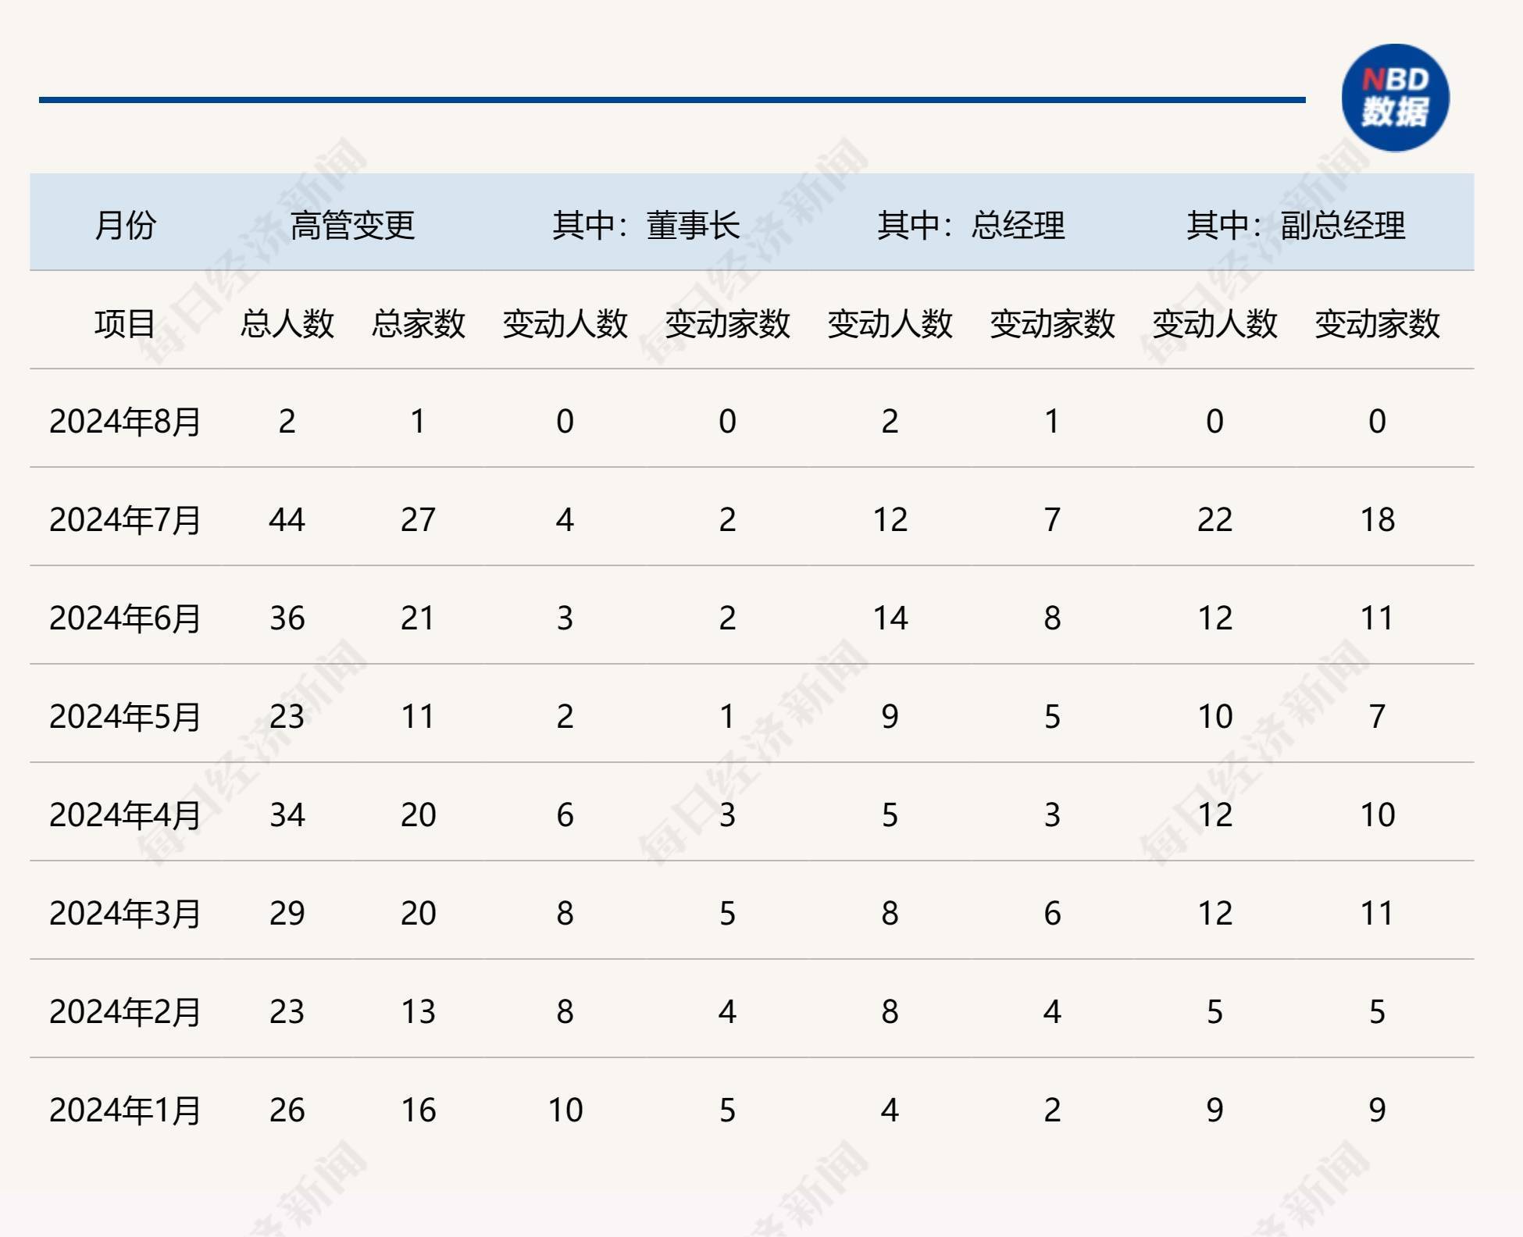Select the 2024年6月 row label
This screenshot has width=1523, height=1237.
click(125, 618)
